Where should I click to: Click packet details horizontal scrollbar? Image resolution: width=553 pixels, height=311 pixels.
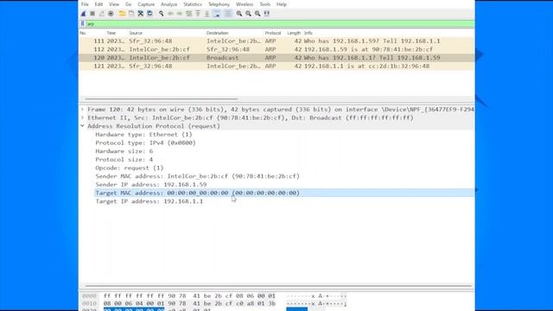pos(278,286)
